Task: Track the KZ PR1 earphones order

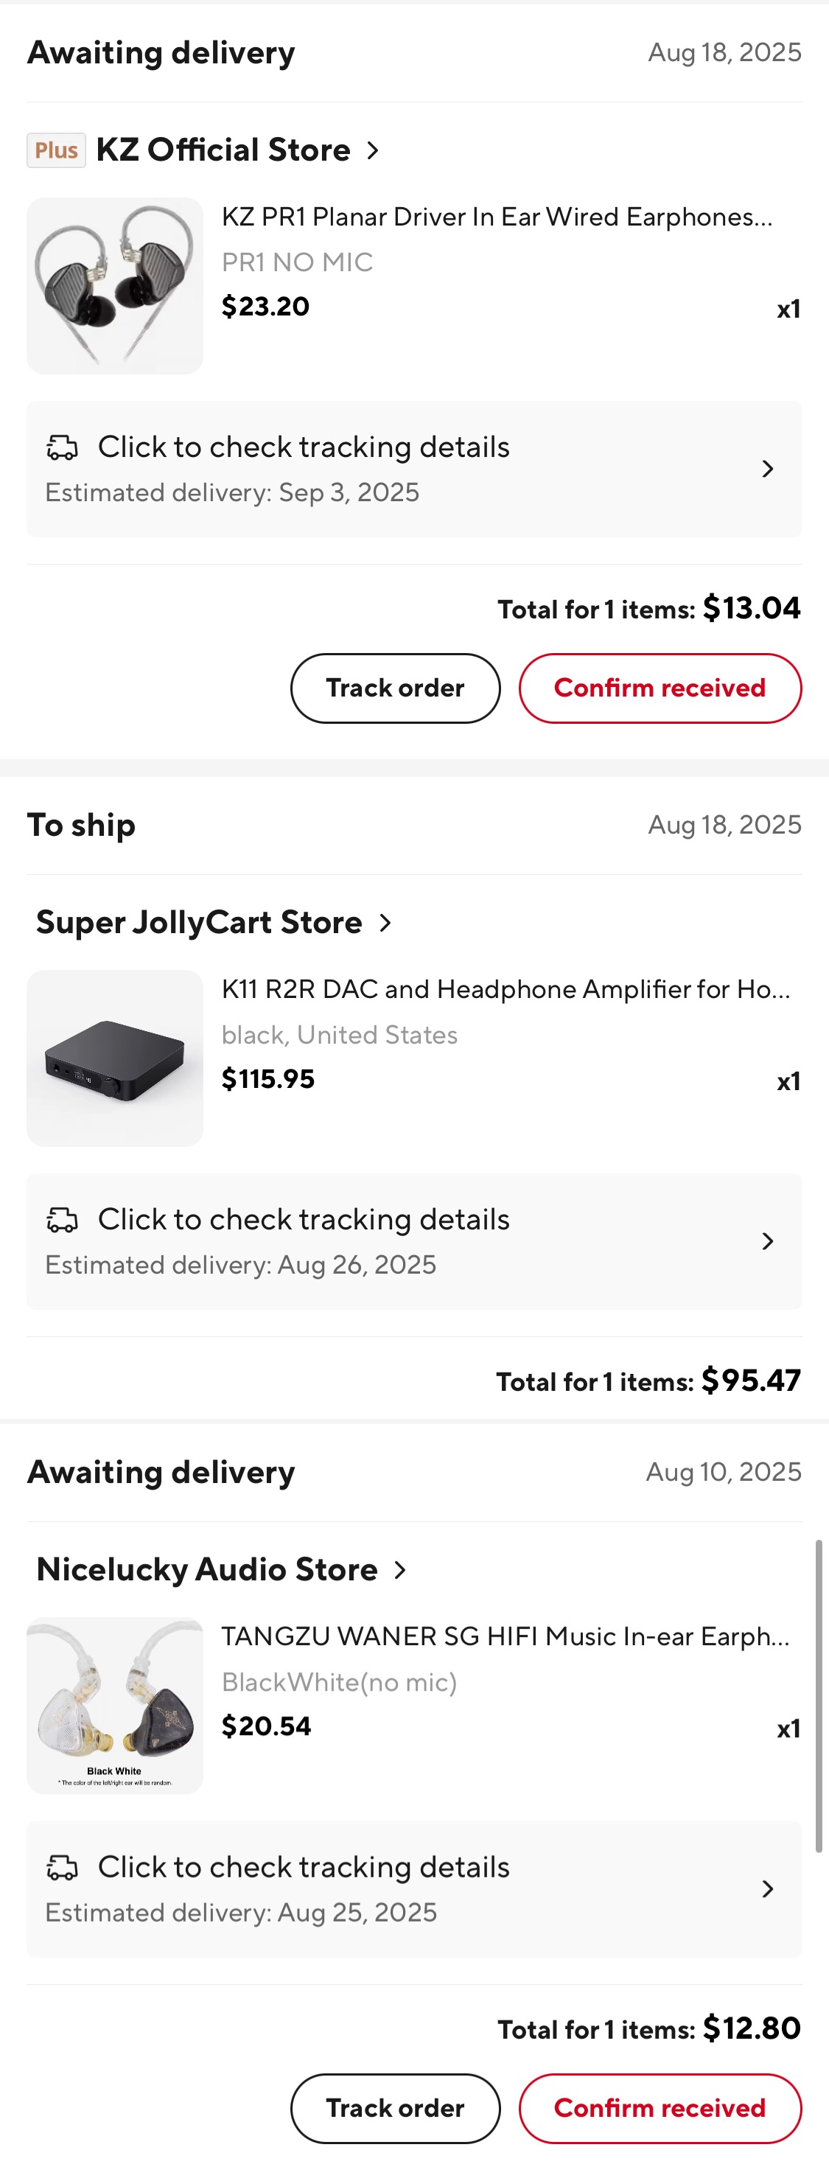Action: point(395,688)
